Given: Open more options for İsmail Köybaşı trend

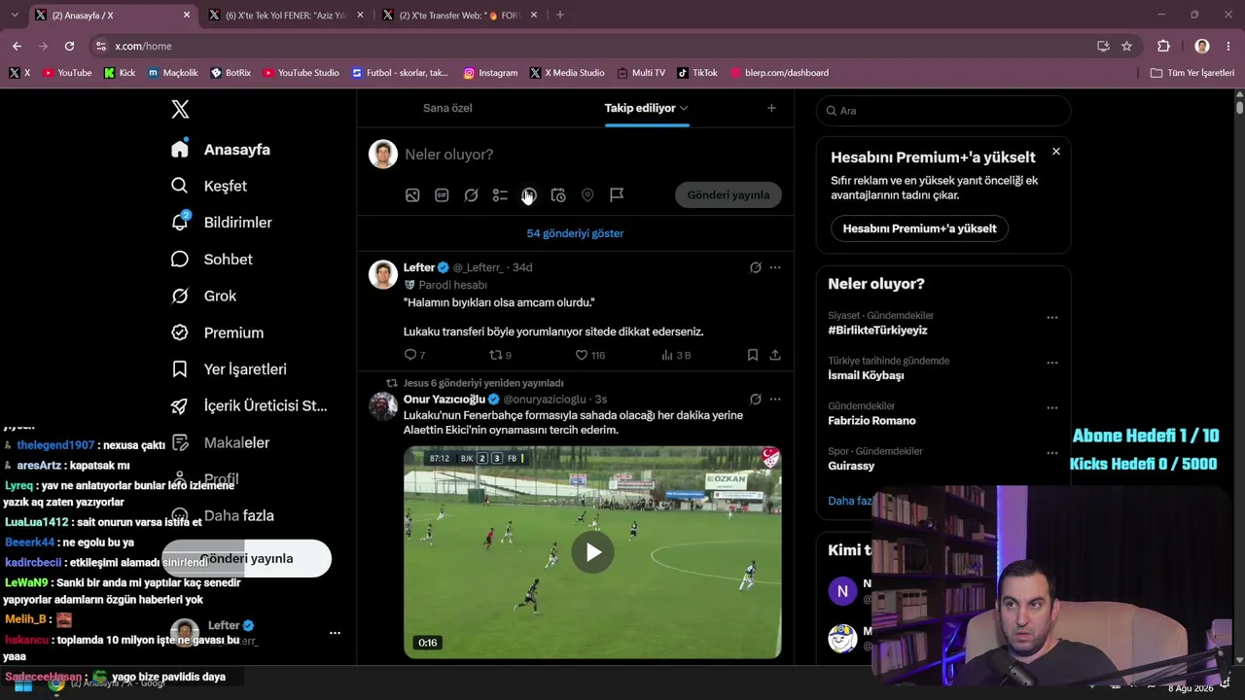Looking at the screenshot, I should point(1051,363).
